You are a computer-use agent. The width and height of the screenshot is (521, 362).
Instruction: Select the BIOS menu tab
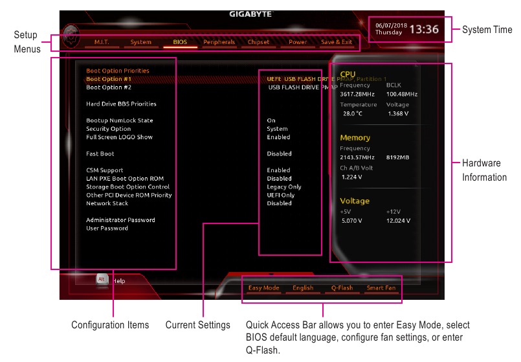click(x=180, y=42)
